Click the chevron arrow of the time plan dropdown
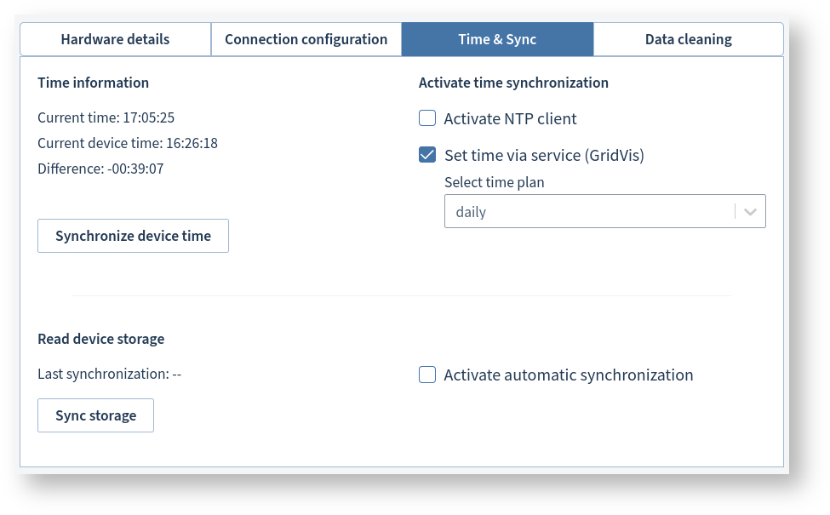Viewport: 830px width, 515px height. coord(750,212)
